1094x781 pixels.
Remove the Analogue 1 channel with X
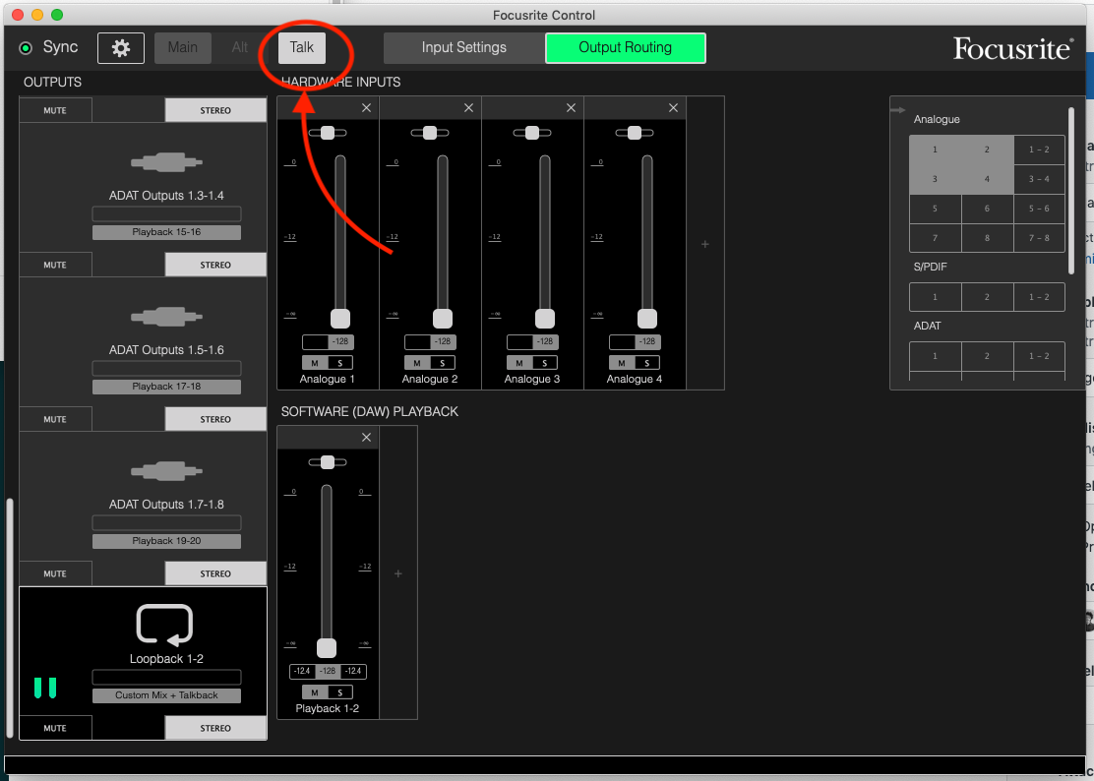pos(366,108)
